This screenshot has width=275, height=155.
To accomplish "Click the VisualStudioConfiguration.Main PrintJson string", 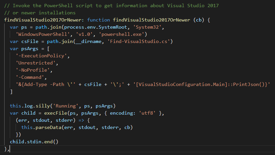I will pyautogui.click(x=201, y=84).
